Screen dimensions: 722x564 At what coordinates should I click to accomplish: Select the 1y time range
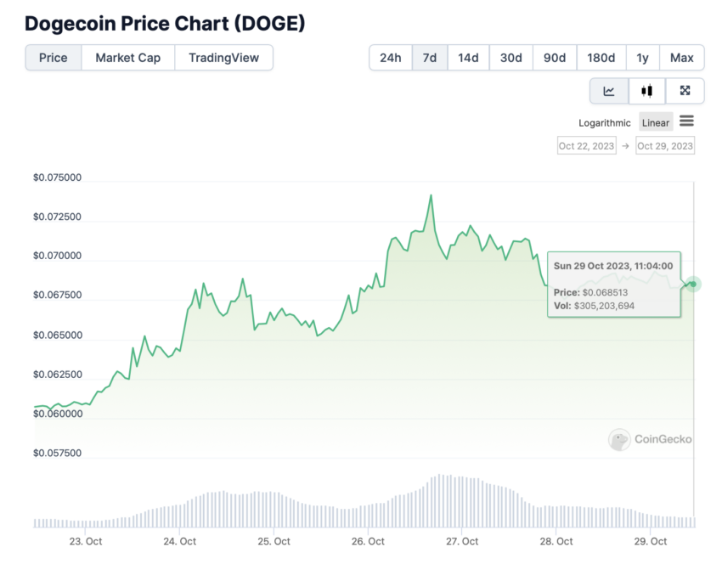click(642, 58)
